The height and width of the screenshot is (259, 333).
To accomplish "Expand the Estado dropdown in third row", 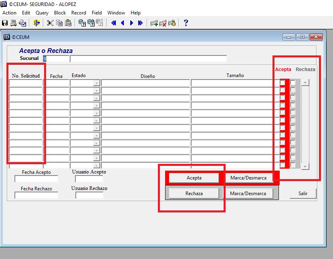I will (x=97, y=98).
